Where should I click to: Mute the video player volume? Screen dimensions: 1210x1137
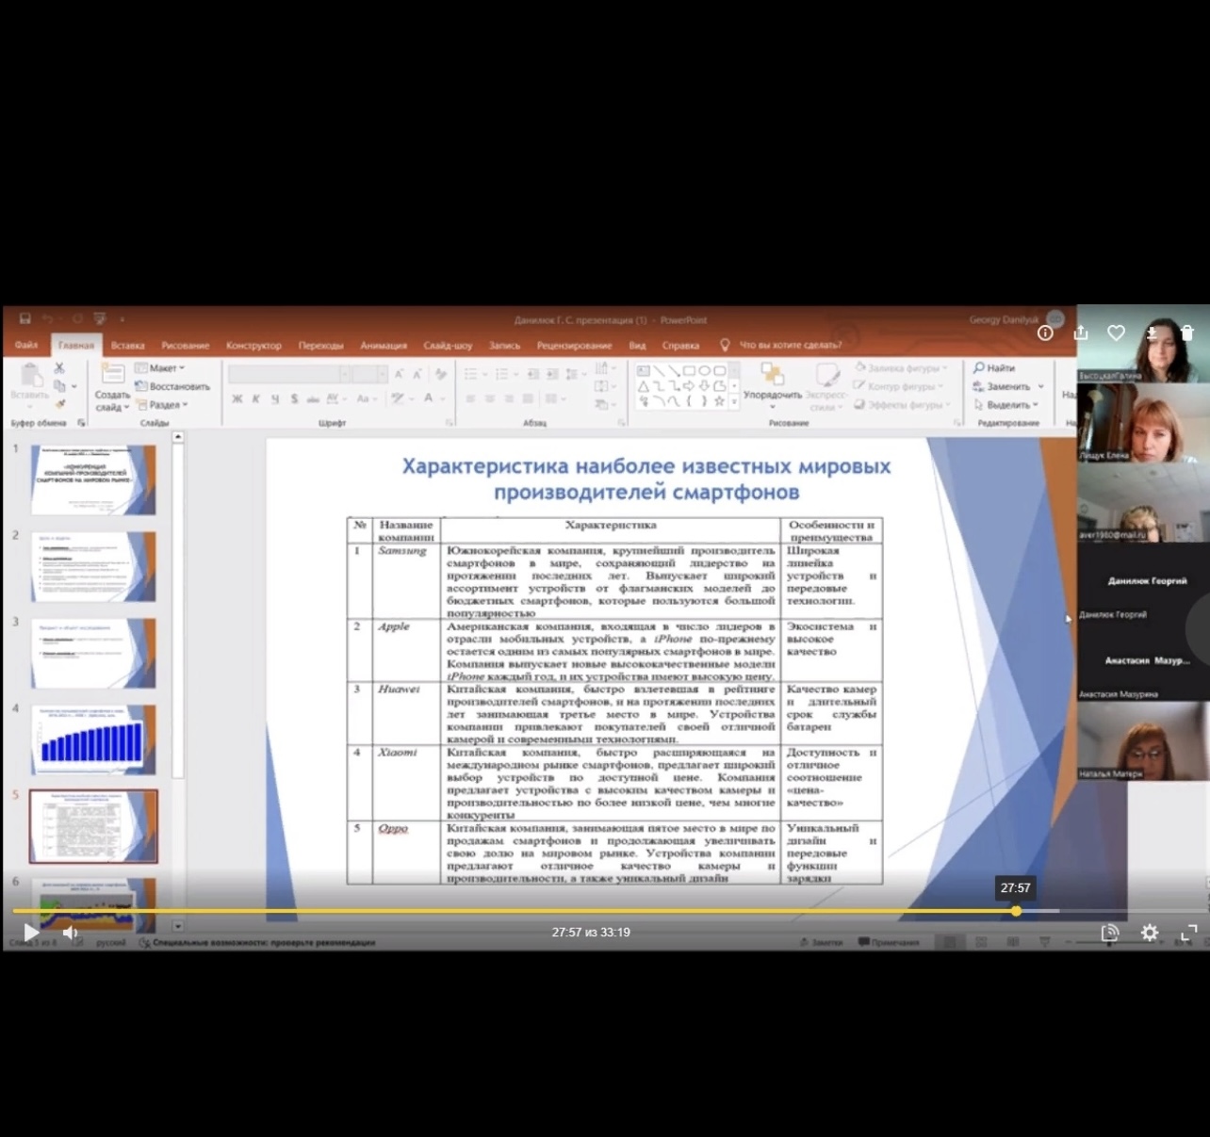[70, 933]
